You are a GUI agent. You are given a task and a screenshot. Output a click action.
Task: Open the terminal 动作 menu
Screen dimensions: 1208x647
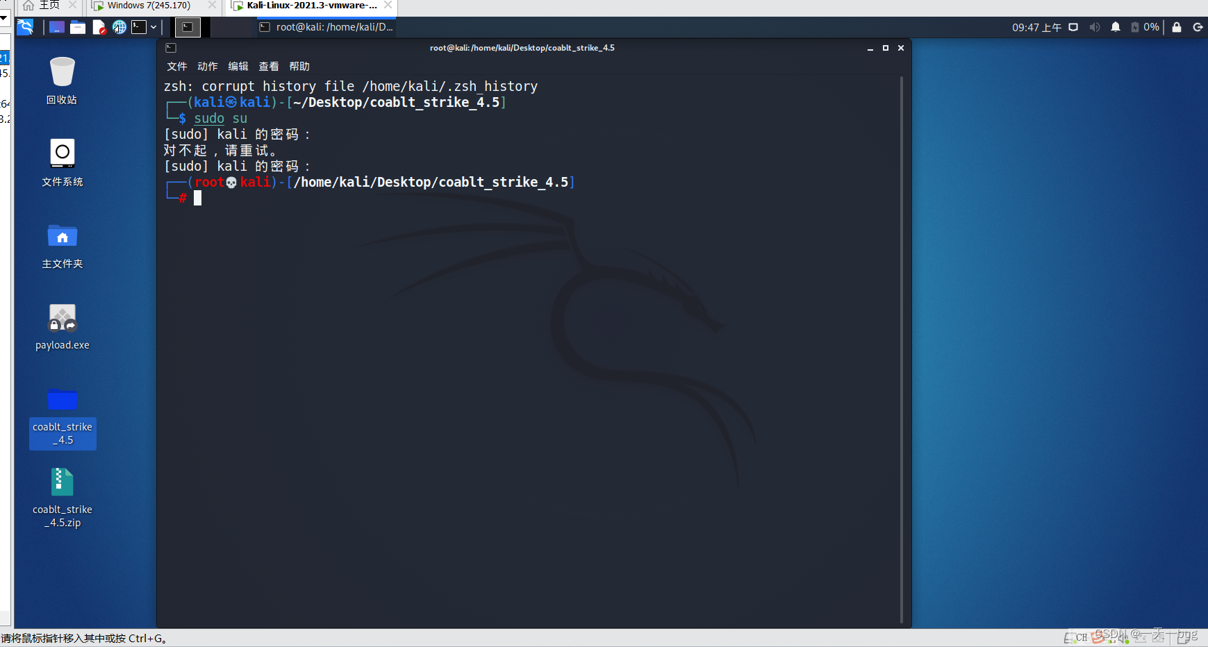coord(207,67)
